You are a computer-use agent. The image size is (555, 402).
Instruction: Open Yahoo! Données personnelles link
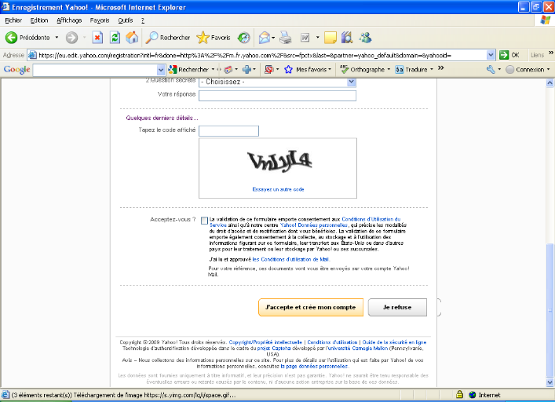click(314, 225)
